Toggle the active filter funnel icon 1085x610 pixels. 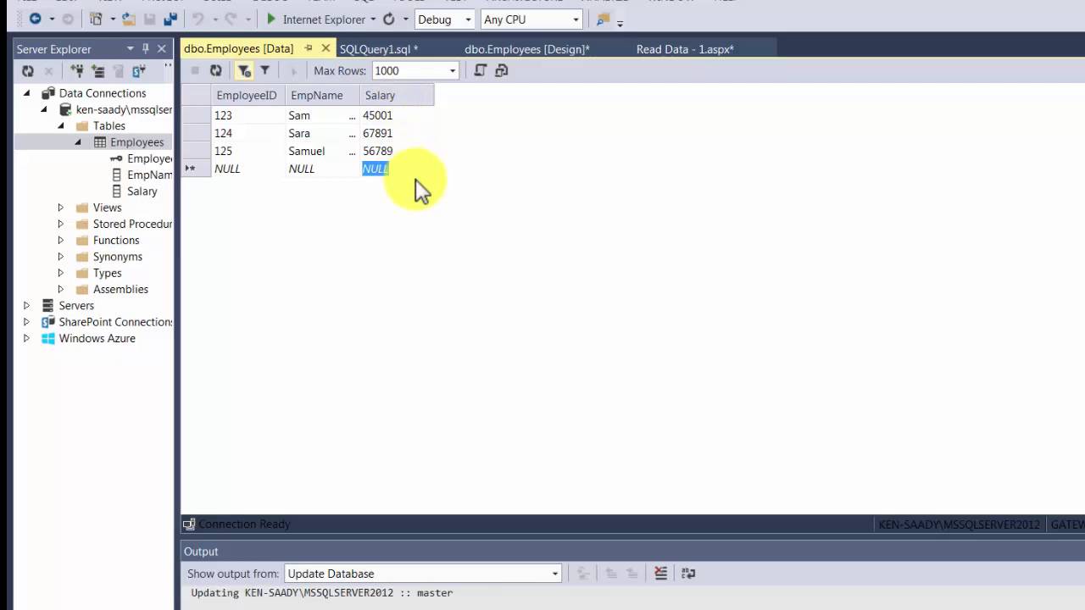click(244, 70)
